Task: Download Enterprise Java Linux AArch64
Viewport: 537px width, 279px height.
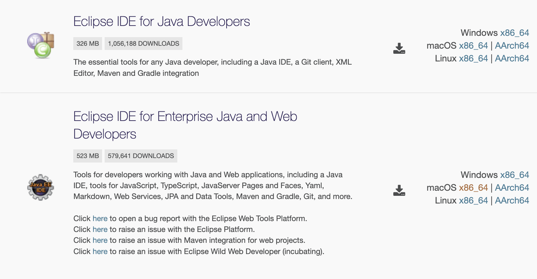Action: (x=512, y=200)
